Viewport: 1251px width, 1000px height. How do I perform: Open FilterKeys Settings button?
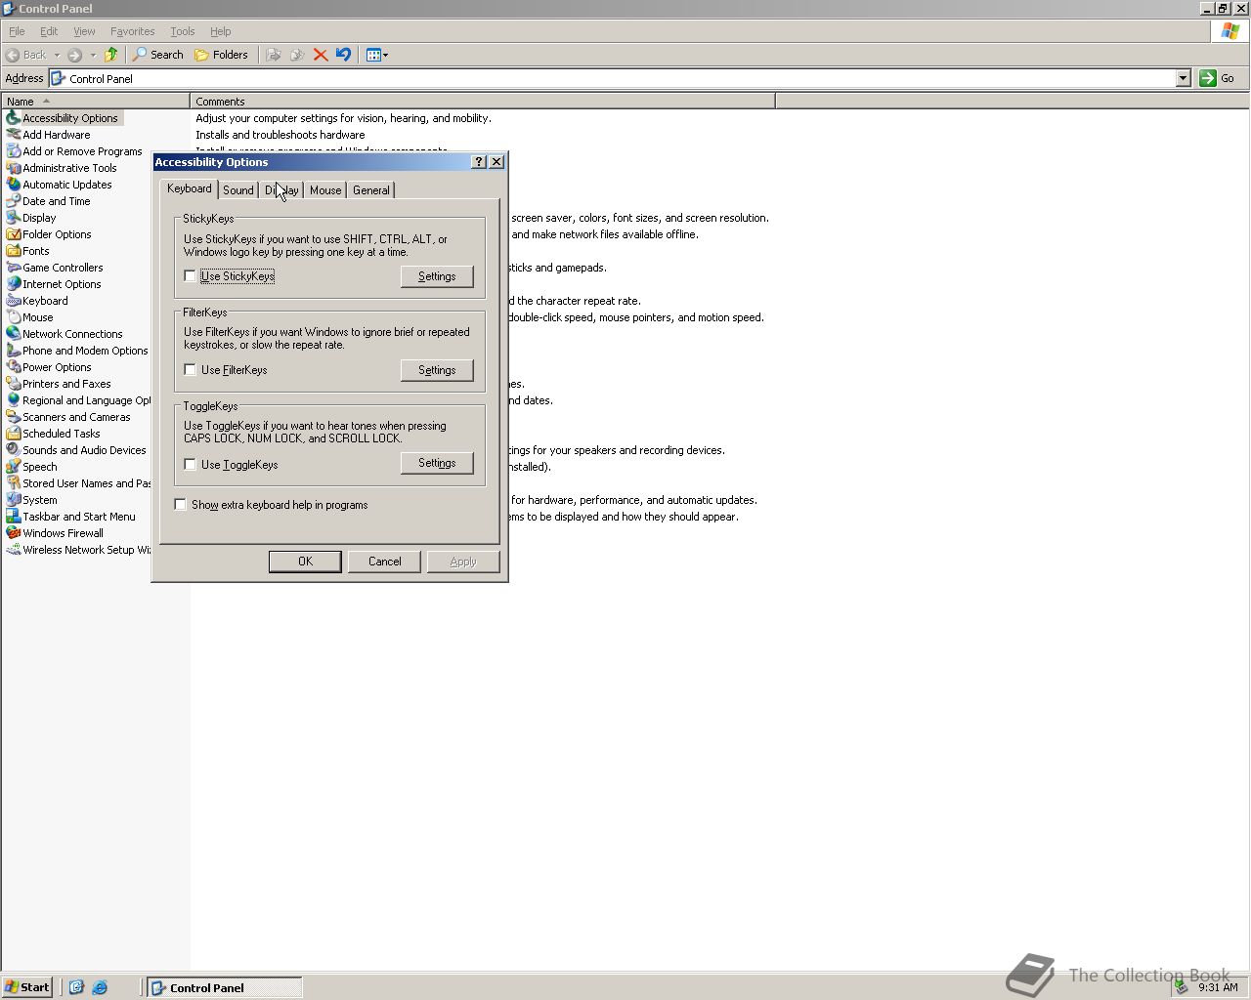click(x=437, y=370)
